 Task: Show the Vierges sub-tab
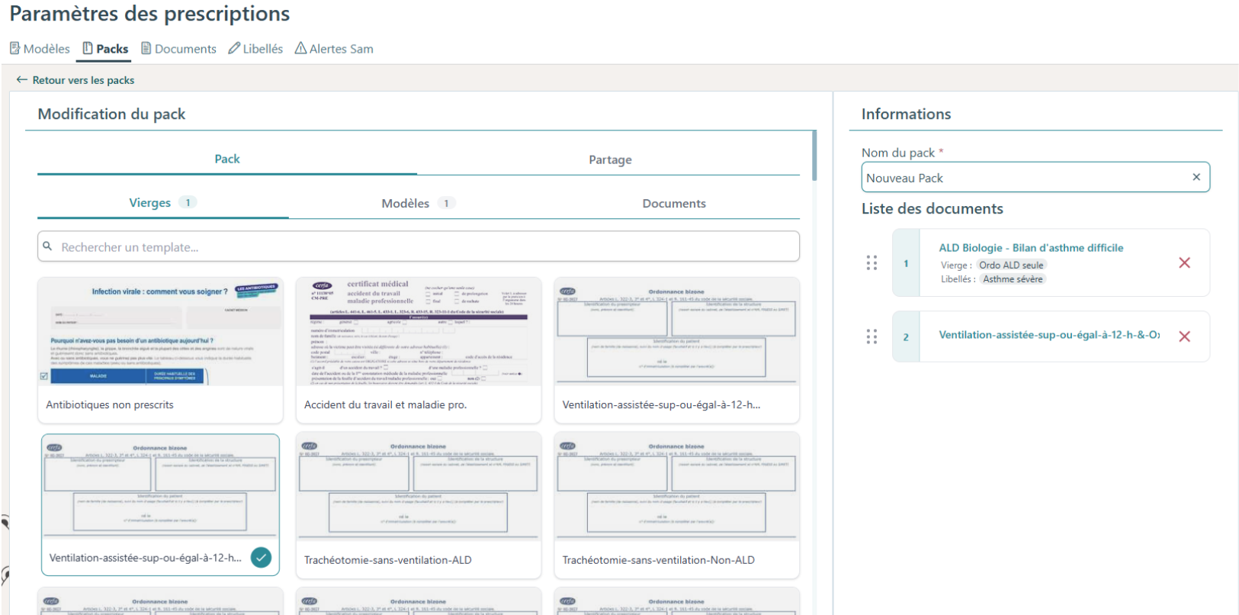click(x=163, y=203)
